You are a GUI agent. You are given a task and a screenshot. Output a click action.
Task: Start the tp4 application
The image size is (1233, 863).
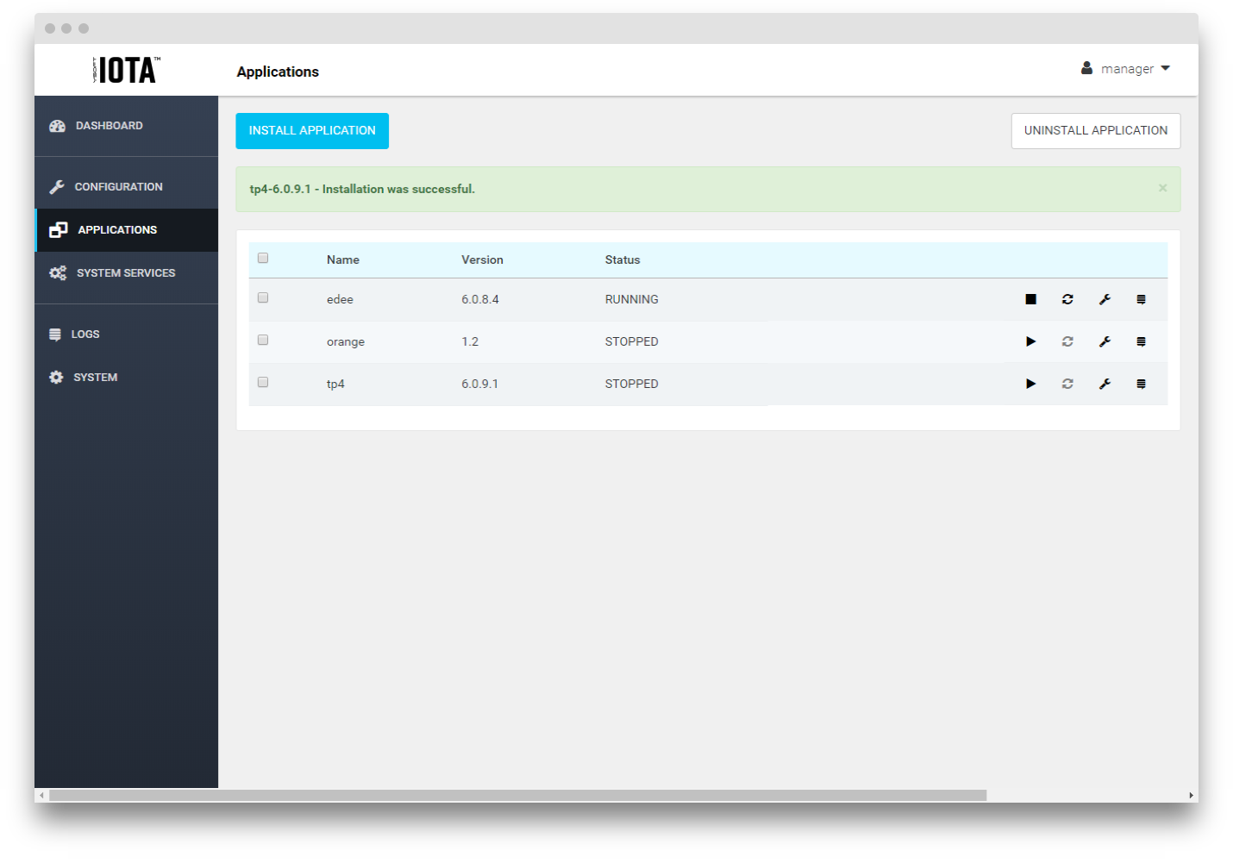[x=1030, y=384]
